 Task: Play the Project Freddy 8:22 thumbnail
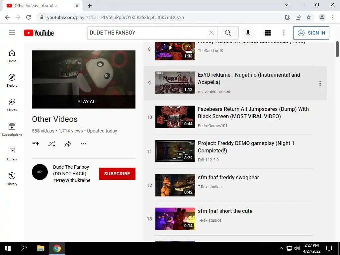coord(175,151)
